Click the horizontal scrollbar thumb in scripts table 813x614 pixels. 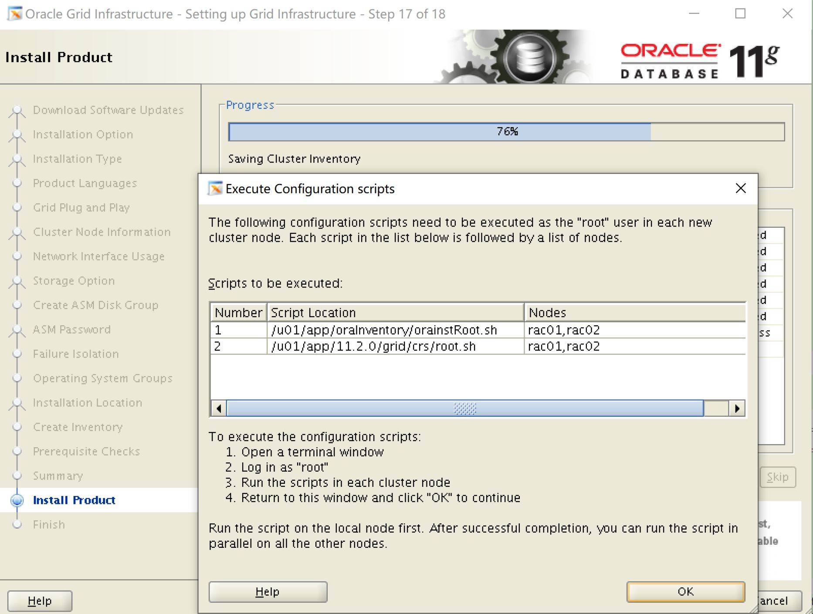tap(465, 408)
